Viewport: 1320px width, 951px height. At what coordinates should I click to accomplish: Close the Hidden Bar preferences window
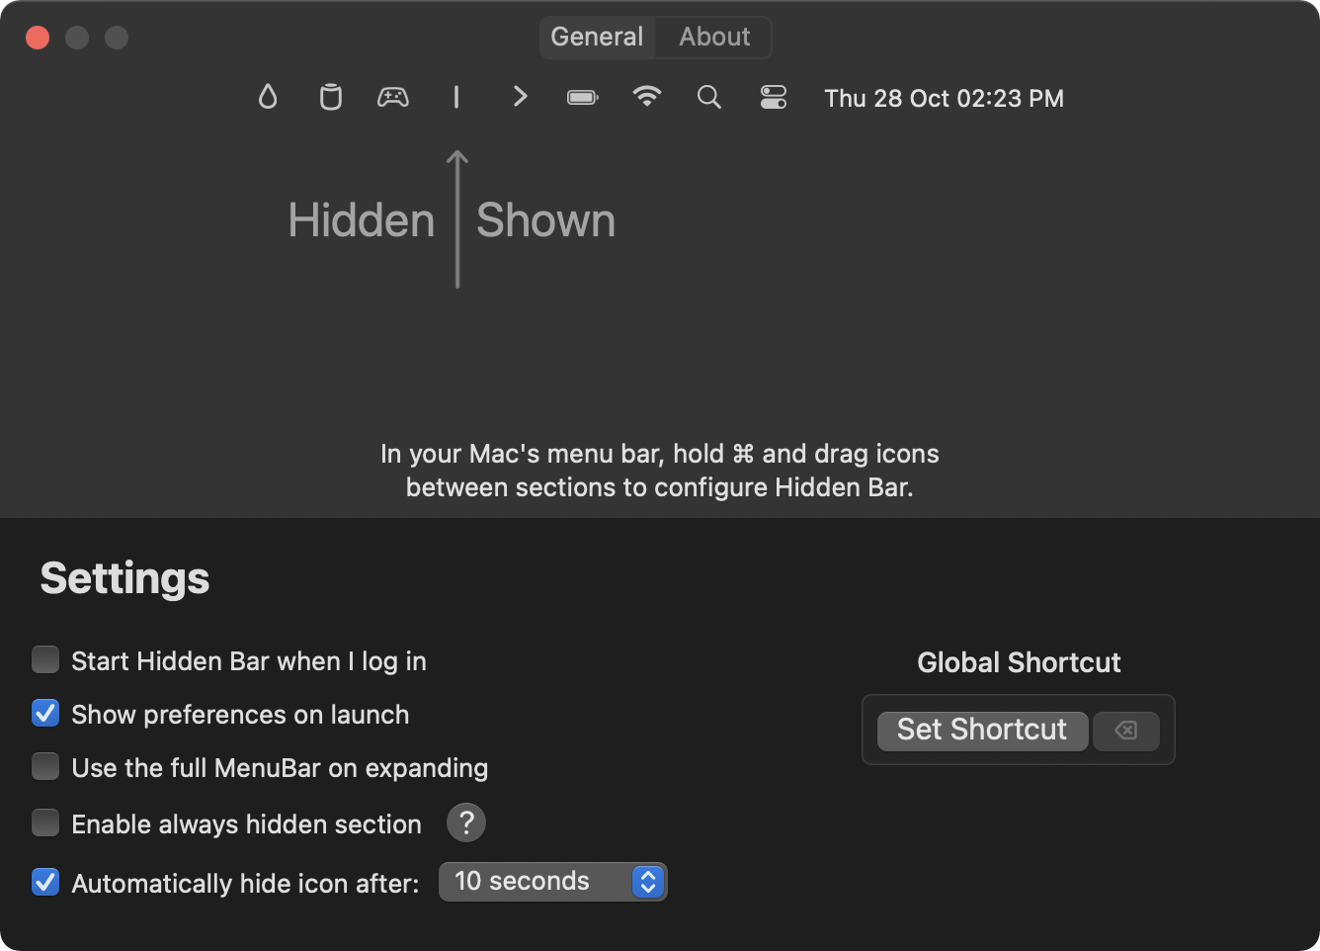38,38
